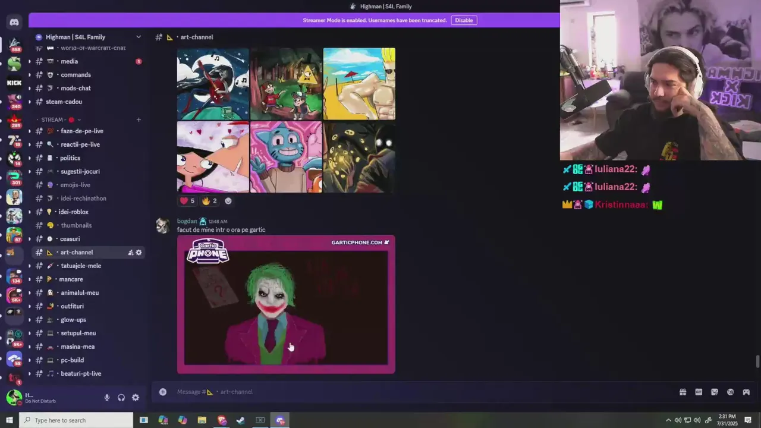Open the server icon with 134 badge
The height and width of the screenshot is (428, 761).
pyautogui.click(x=14, y=277)
